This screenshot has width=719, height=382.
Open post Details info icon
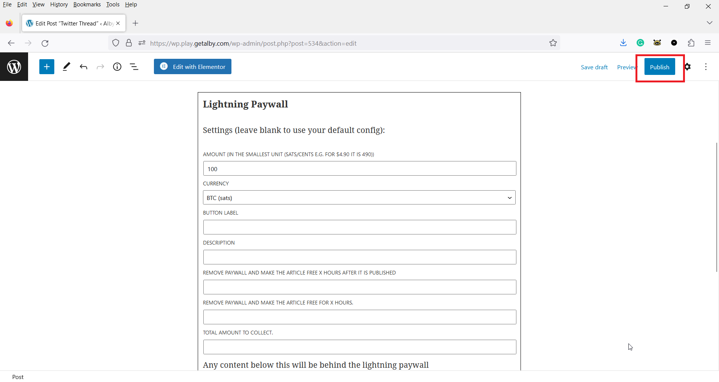tap(117, 67)
